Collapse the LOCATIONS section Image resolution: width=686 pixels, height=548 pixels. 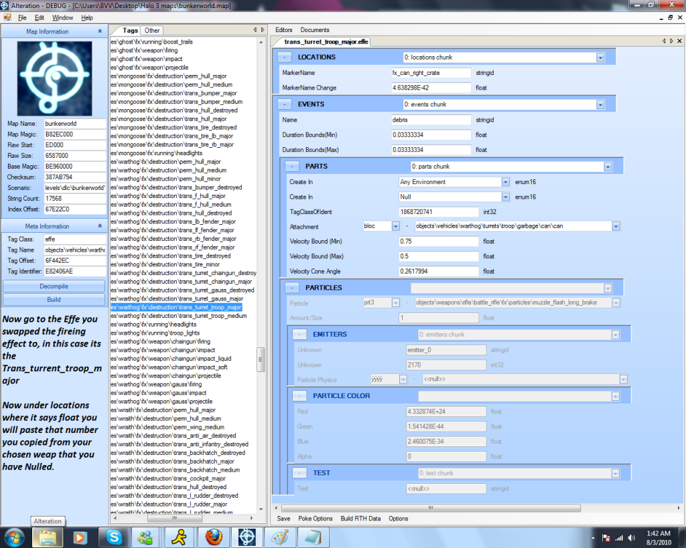(284, 58)
